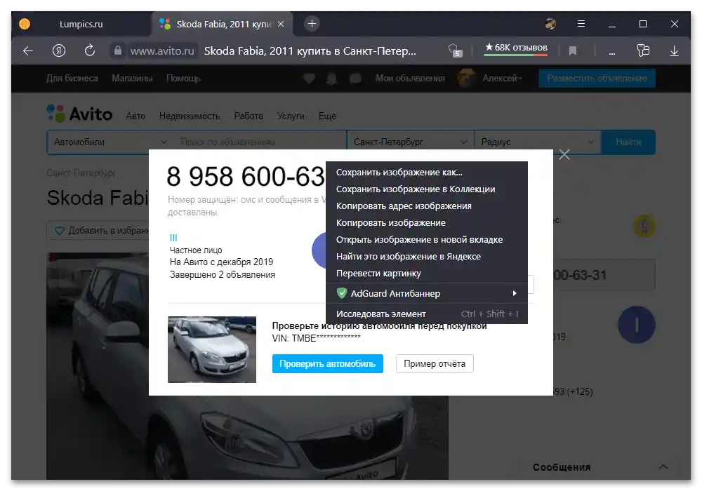
Task: Open the main Skoda Fabia listing photo
Action: coord(247,367)
